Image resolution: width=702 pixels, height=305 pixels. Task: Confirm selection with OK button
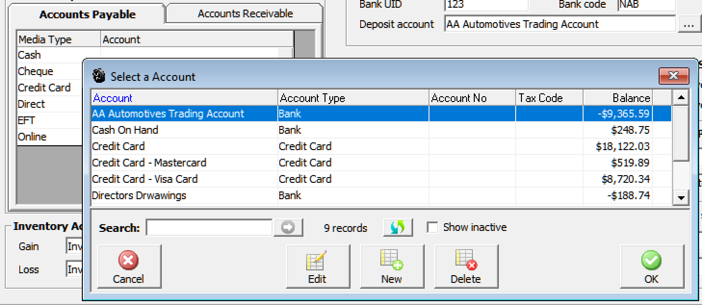tap(651, 266)
